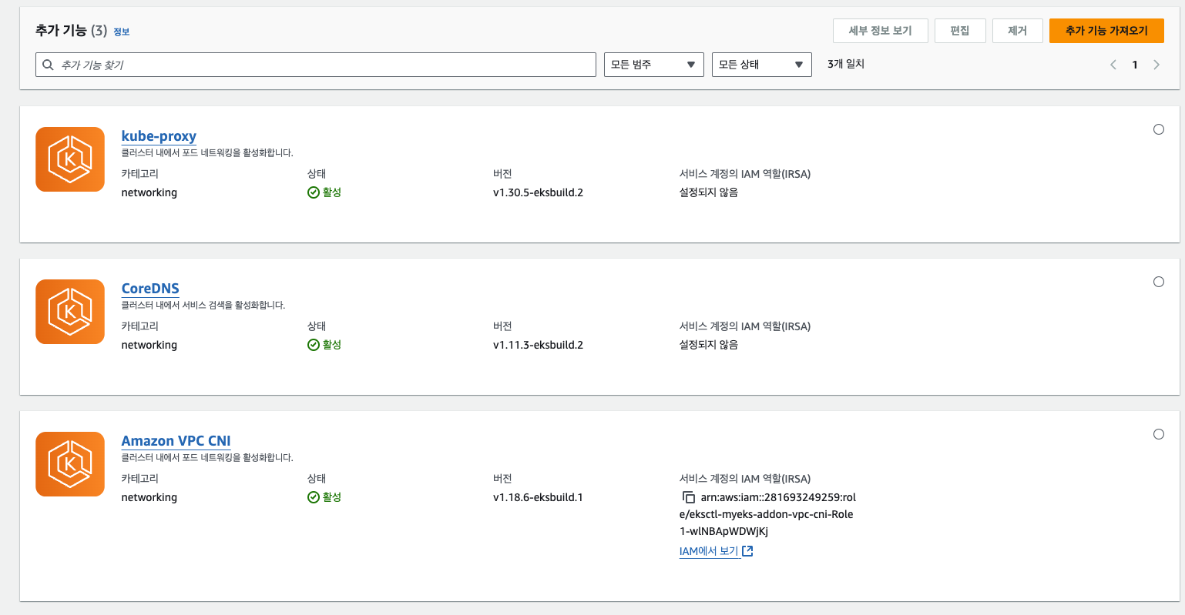The image size is (1185, 615).
Task: Click the 제거 button
Action: click(1018, 31)
